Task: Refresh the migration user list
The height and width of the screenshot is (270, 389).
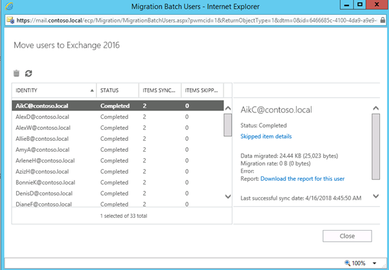Action: [28, 74]
